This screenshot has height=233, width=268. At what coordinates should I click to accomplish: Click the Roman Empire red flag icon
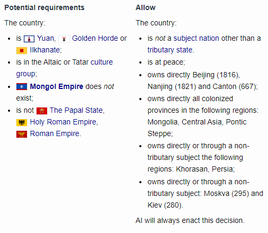22,134
